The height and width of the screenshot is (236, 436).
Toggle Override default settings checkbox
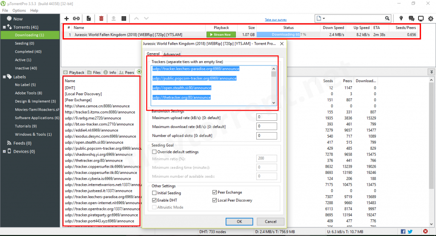coord(154,152)
